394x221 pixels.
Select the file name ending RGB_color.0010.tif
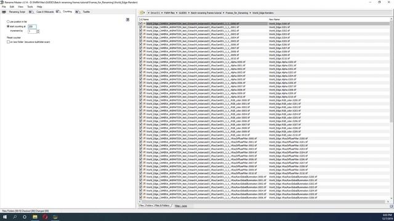click(198, 135)
